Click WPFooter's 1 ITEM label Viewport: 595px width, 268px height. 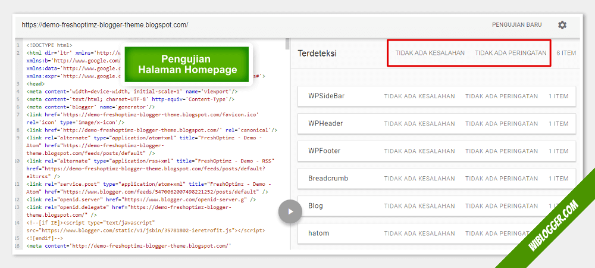(559, 151)
